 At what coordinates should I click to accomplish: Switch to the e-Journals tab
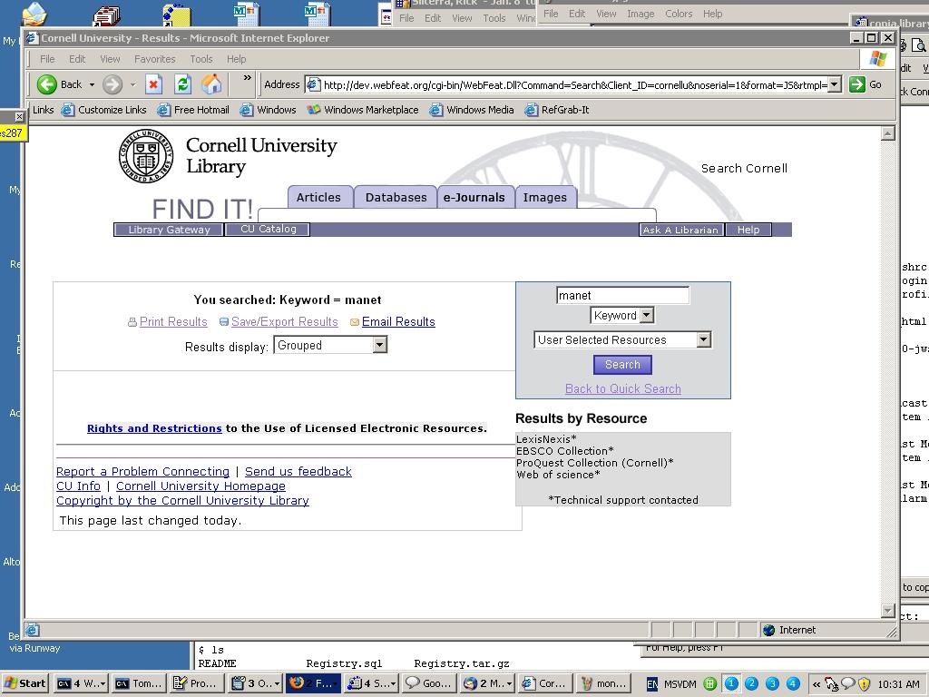(474, 197)
